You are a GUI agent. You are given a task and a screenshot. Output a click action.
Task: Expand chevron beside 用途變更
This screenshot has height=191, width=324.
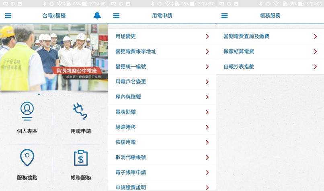point(207,37)
